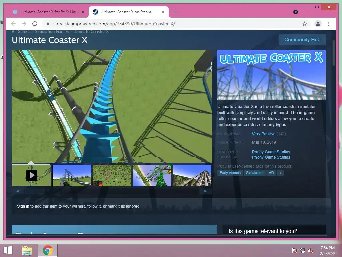The height and width of the screenshot is (257, 342).
Task: Click the Mar 10, 2019 release date
Action: pos(264,142)
